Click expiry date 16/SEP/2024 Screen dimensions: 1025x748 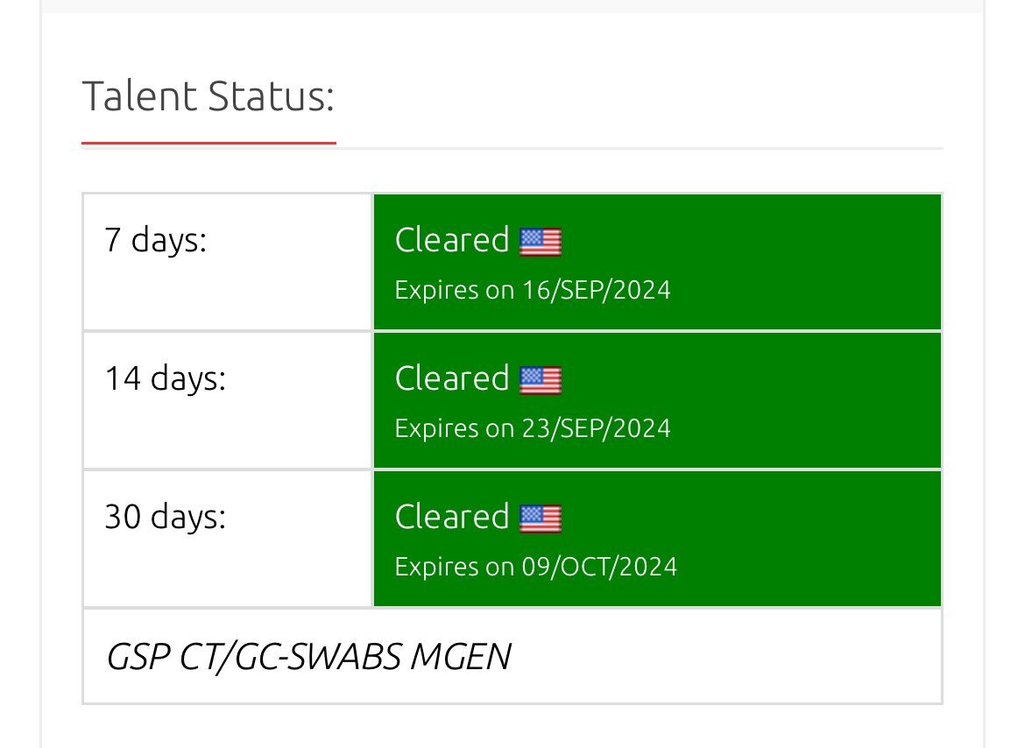point(595,290)
